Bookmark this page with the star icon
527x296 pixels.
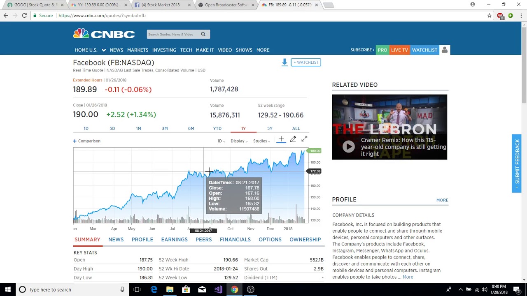490,15
